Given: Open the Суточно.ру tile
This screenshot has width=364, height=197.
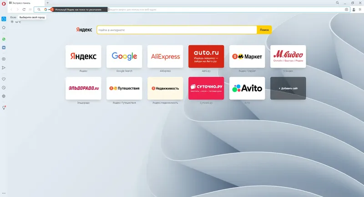Looking at the screenshot, I should click(206, 88).
